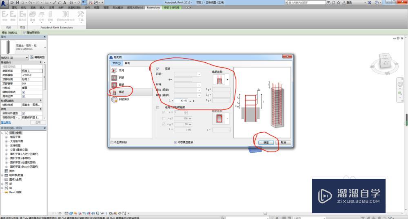This screenshot has width=408, height=219.
Task: Open the 工具 (tools) ribbon icon
Action: [81, 16]
